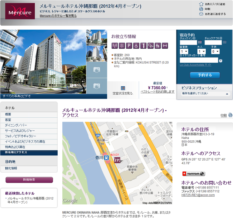
Task: Open the first small hotel photo thumbnail
Action: pos(97,38)
